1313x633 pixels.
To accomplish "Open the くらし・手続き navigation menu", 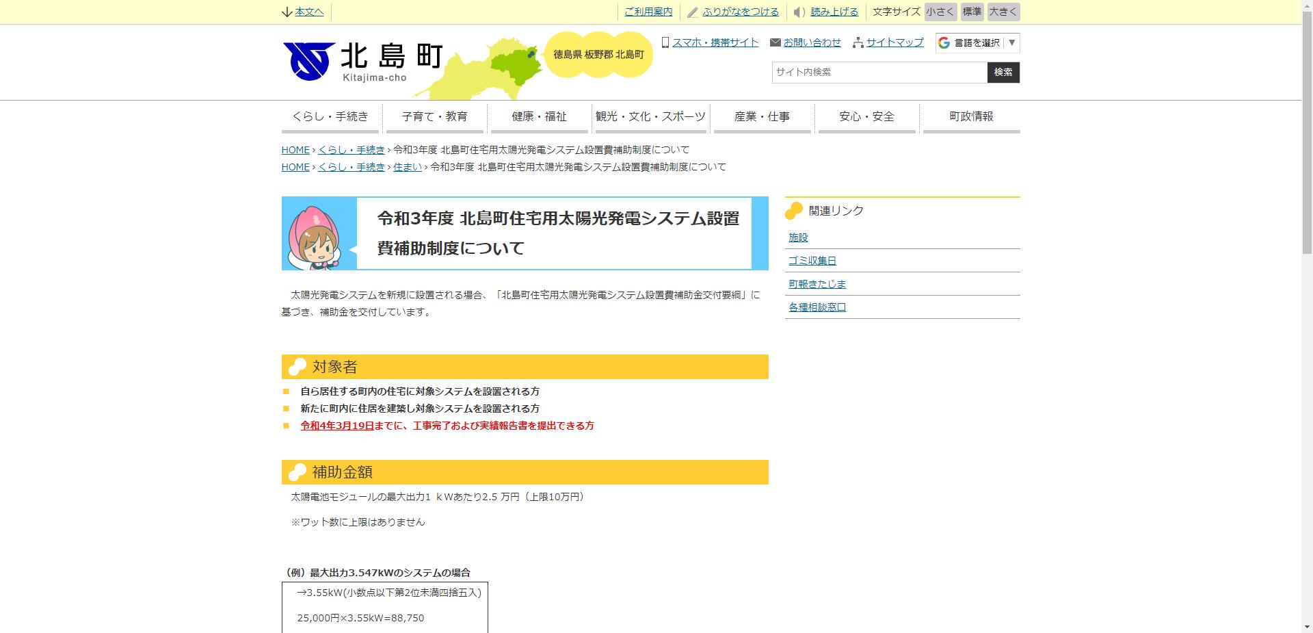I will tap(330, 116).
